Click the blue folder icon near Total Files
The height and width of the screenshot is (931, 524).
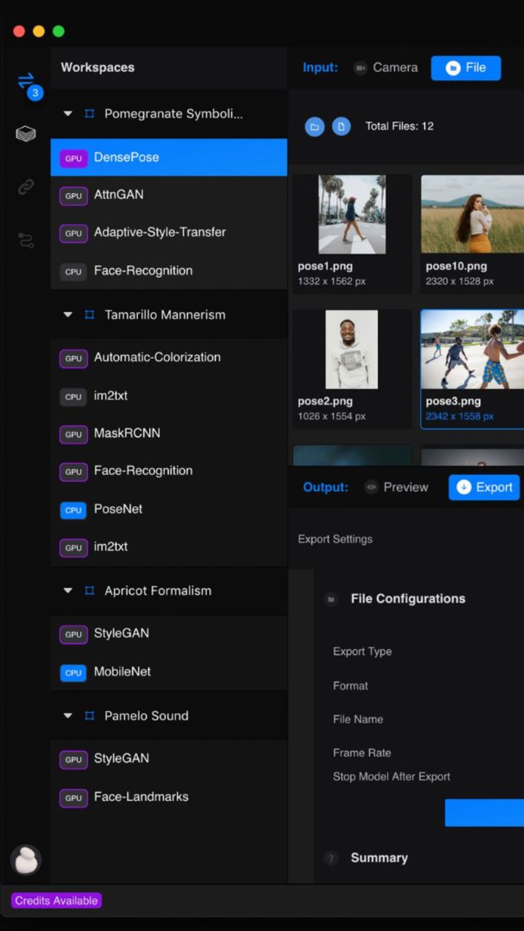314,127
